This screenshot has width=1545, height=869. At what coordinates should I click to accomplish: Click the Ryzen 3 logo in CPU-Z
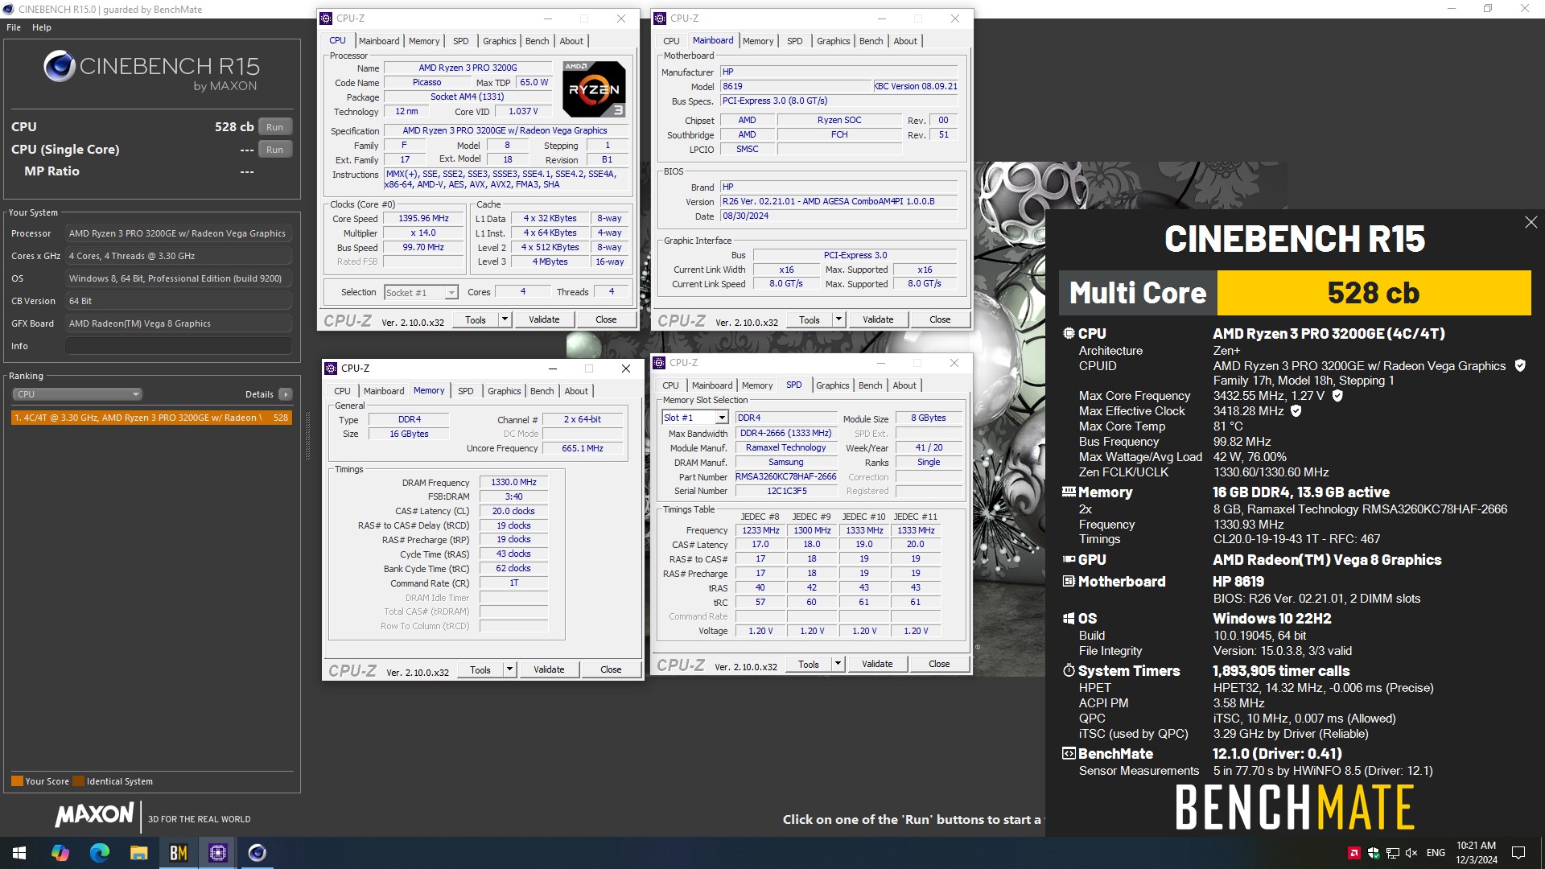tap(595, 89)
